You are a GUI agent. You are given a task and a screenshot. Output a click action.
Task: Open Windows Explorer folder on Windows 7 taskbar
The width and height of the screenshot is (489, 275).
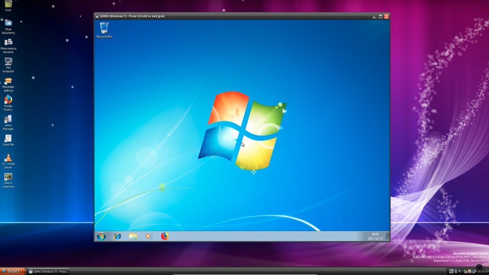click(133, 236)
